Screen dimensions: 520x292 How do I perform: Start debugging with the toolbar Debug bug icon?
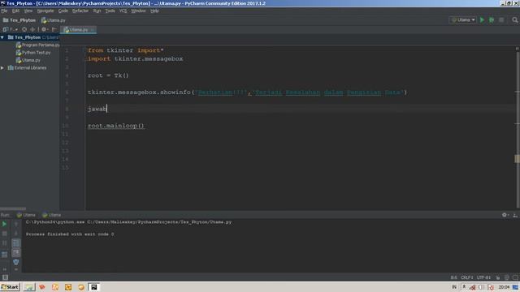pyautogui.click(x=492, y=19)
